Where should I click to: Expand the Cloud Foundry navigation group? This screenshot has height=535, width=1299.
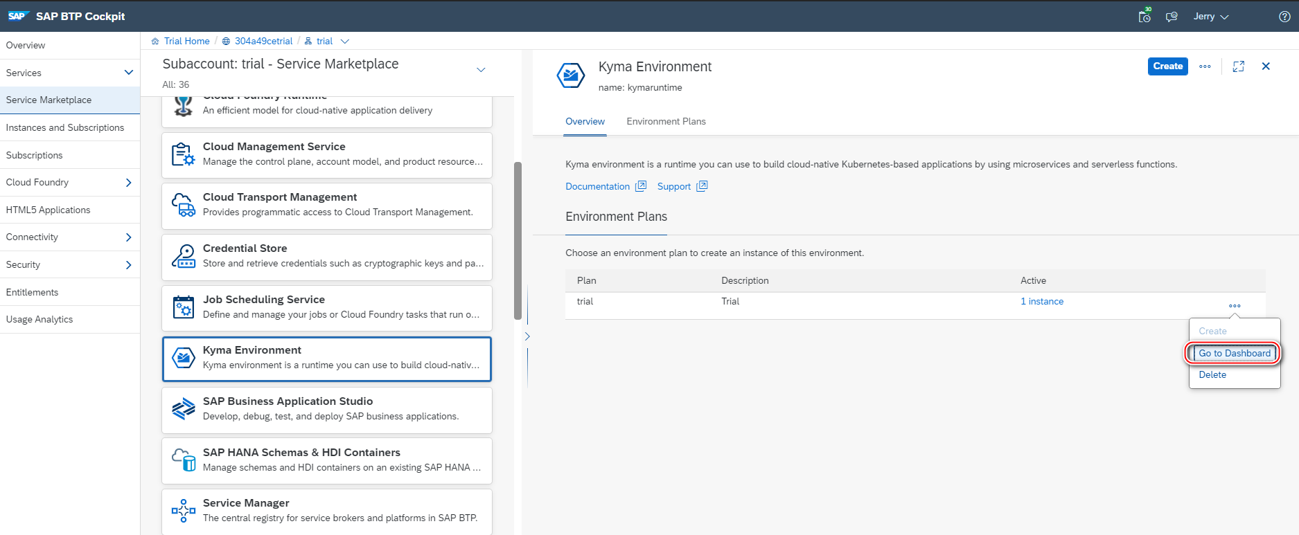(128, 182)
